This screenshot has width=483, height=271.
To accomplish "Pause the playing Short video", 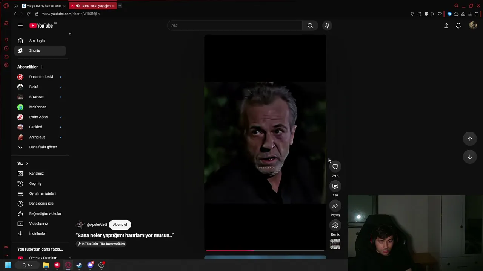I will coord(265,142).
